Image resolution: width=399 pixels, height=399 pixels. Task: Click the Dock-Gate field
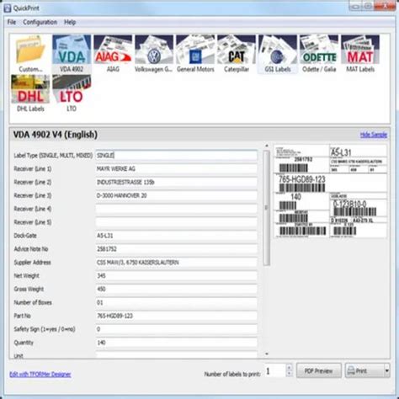click(x=177, y=236)
